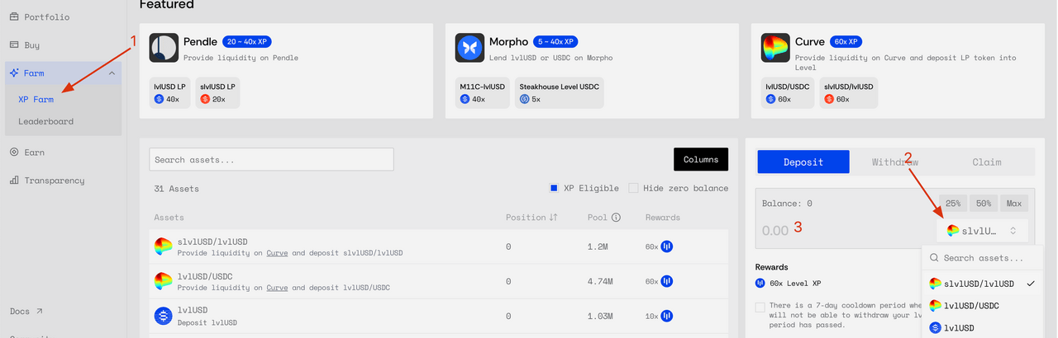Click the USDC icon in Steakhouse Level USDC chip
This screenshot has width=1058, height=338.
tap(524, 99)
